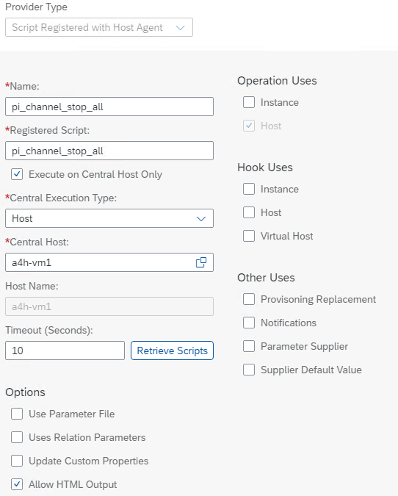Enable the Virtual Host hook checkbox
398x496 pixels.
click(x=249, y=236)
